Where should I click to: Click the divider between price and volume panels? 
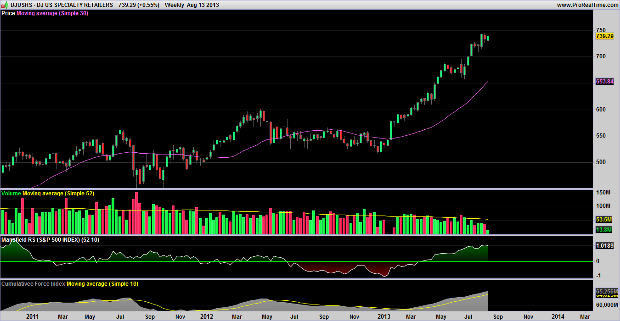(x=294, y=189)
